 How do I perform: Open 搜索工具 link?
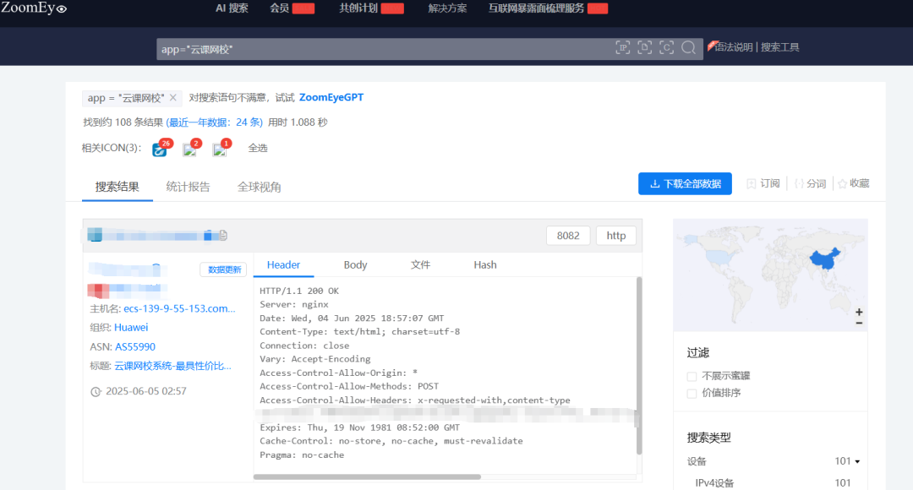780,47
